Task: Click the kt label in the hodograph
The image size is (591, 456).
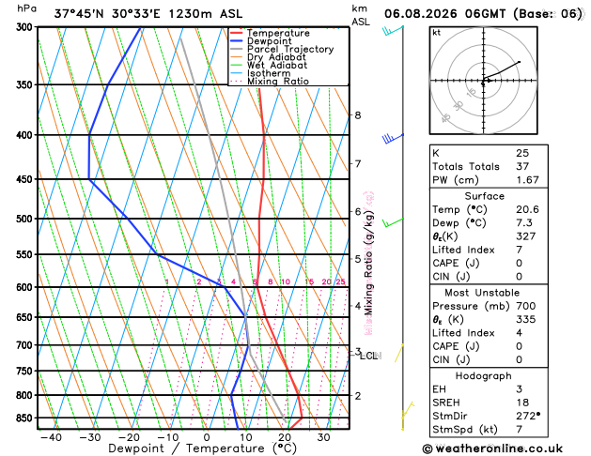Action: click(437, 33)
